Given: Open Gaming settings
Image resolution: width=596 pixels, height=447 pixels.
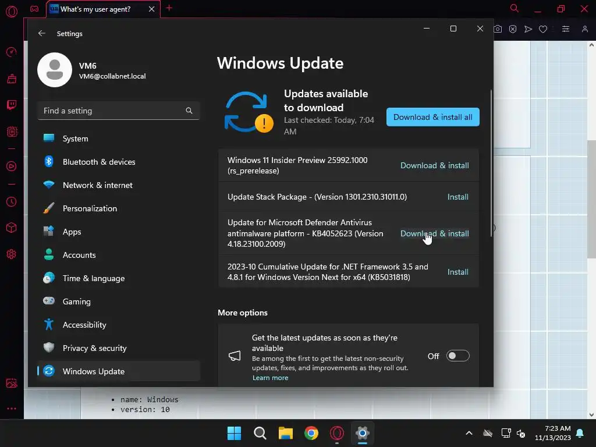Looking at the screenshot, I should coord(119,301).
